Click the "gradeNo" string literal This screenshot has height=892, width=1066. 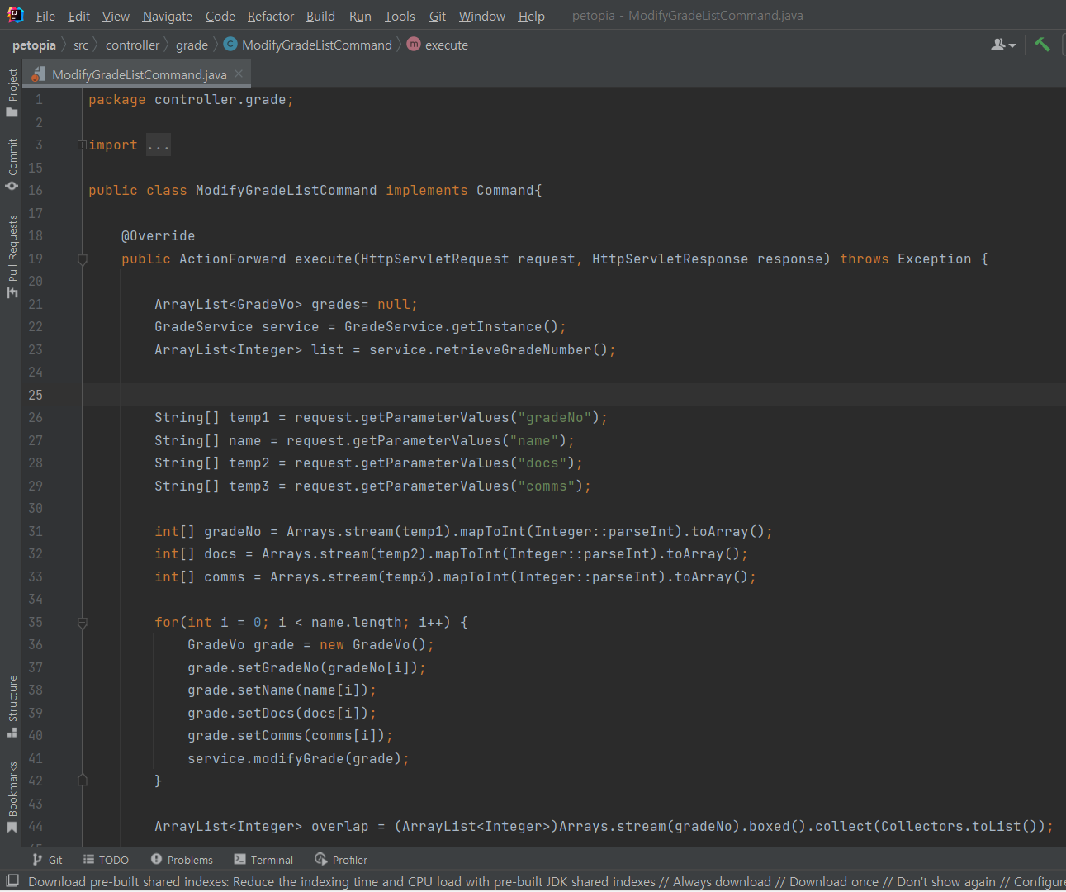[x=555, y=418]
